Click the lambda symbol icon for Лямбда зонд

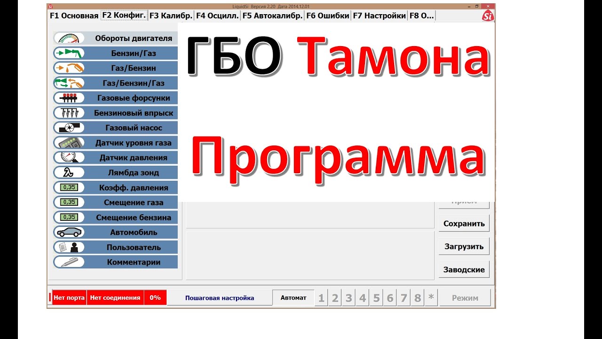[x=69, y=172]
